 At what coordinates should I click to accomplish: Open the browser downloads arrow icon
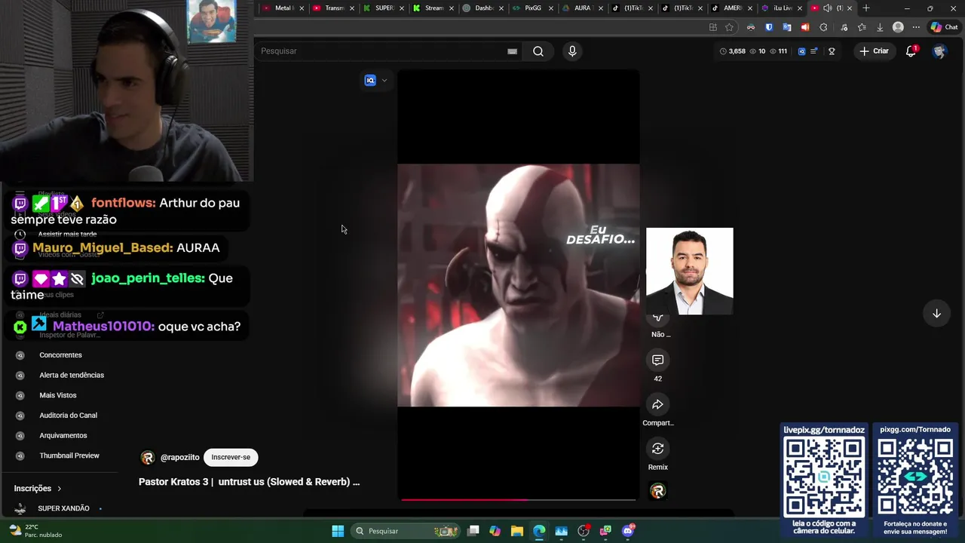tap(880, 27)
